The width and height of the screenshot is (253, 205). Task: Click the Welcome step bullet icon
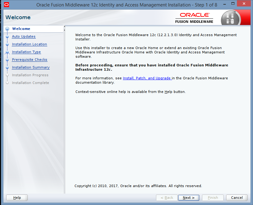coord(7,29)
